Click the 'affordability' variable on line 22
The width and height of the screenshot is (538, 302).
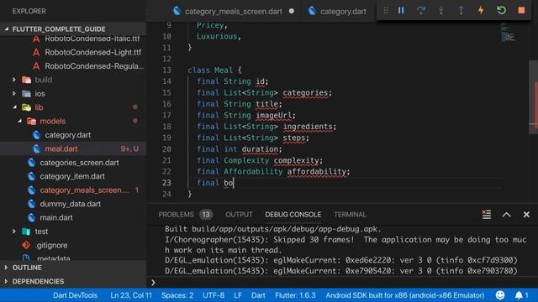[316, 171]
